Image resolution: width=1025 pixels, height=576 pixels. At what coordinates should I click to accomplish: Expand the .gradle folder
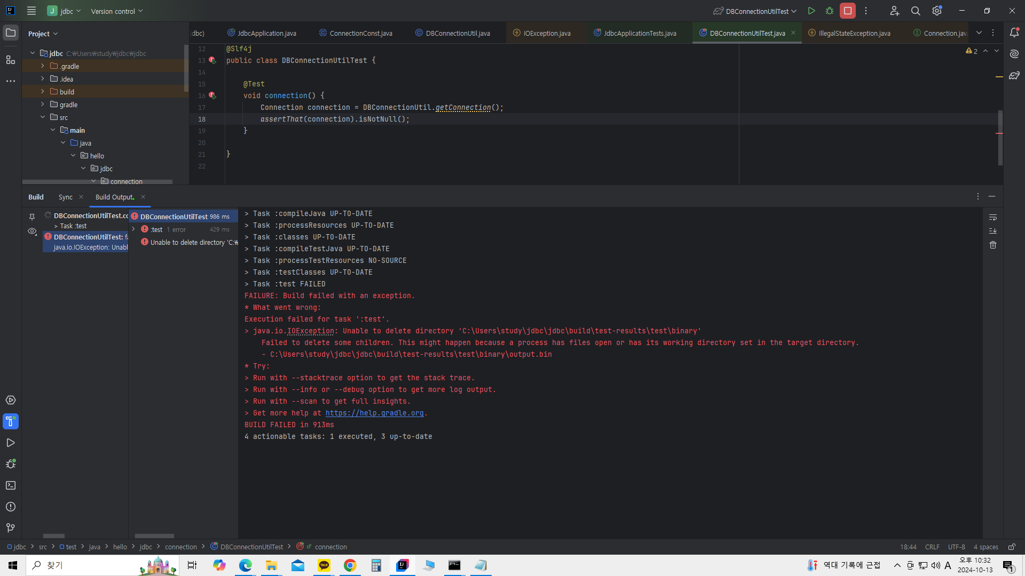(x=43, y=66)
